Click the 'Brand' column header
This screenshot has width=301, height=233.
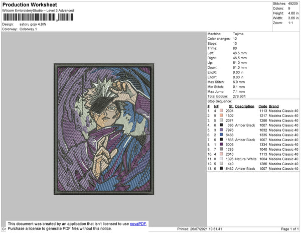click(274, 106)
